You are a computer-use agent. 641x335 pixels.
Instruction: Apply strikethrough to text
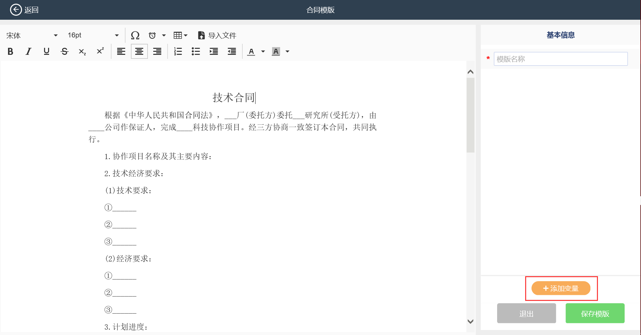click(64, 51)
